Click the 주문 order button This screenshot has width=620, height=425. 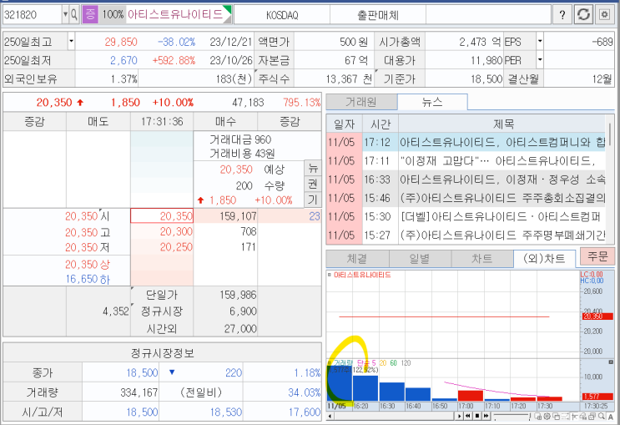(x=597, y=257)
